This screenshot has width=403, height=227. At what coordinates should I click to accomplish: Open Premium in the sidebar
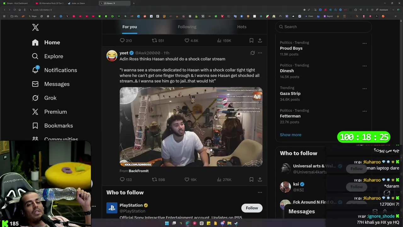49,112
